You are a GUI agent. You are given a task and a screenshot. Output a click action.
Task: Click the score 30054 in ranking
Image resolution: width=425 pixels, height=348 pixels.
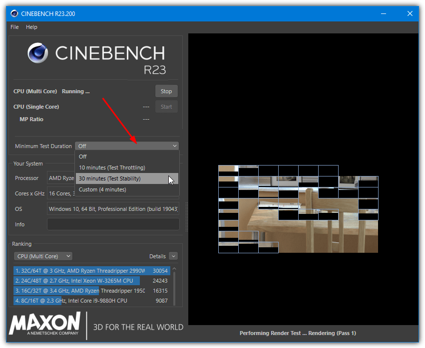(x=160, y=271)
